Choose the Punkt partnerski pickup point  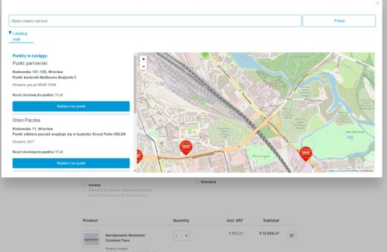(x=71, y=106)
